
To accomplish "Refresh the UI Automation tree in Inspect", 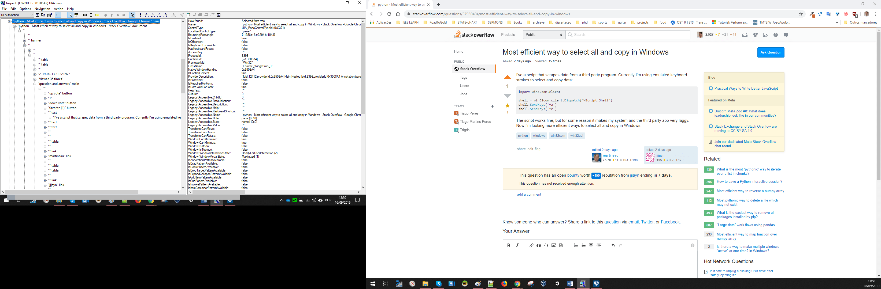I will pos(37,15).
